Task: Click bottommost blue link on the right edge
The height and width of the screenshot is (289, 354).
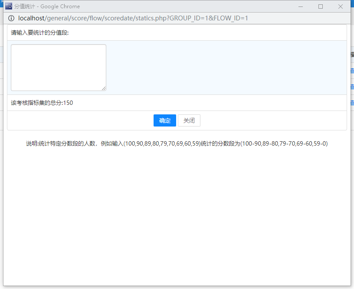Action: [352, 103]
